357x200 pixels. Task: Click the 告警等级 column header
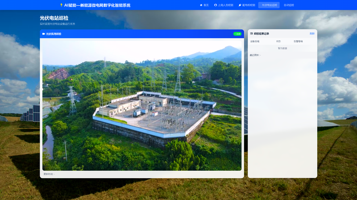coord(298,41)
